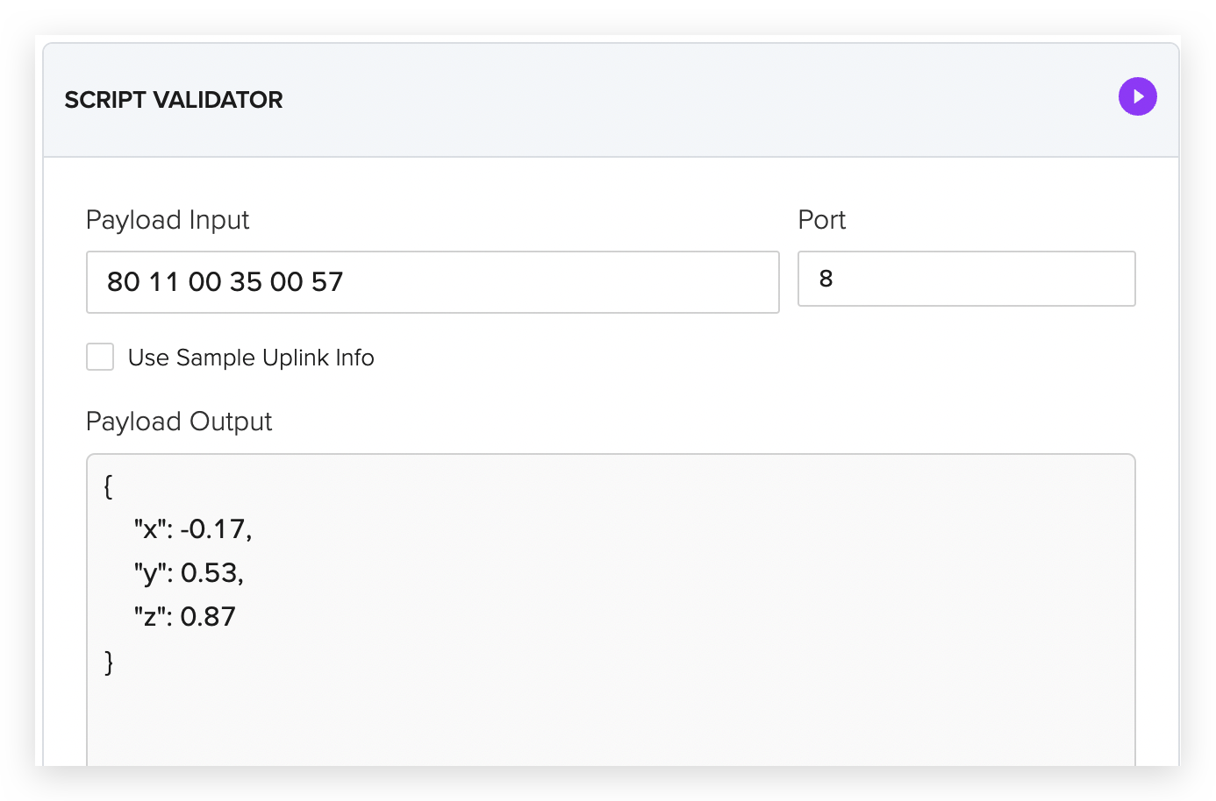Click the hex text 80 11 00 35 00 57
This screenshot has width=1216, height=801.
(225, 282)
